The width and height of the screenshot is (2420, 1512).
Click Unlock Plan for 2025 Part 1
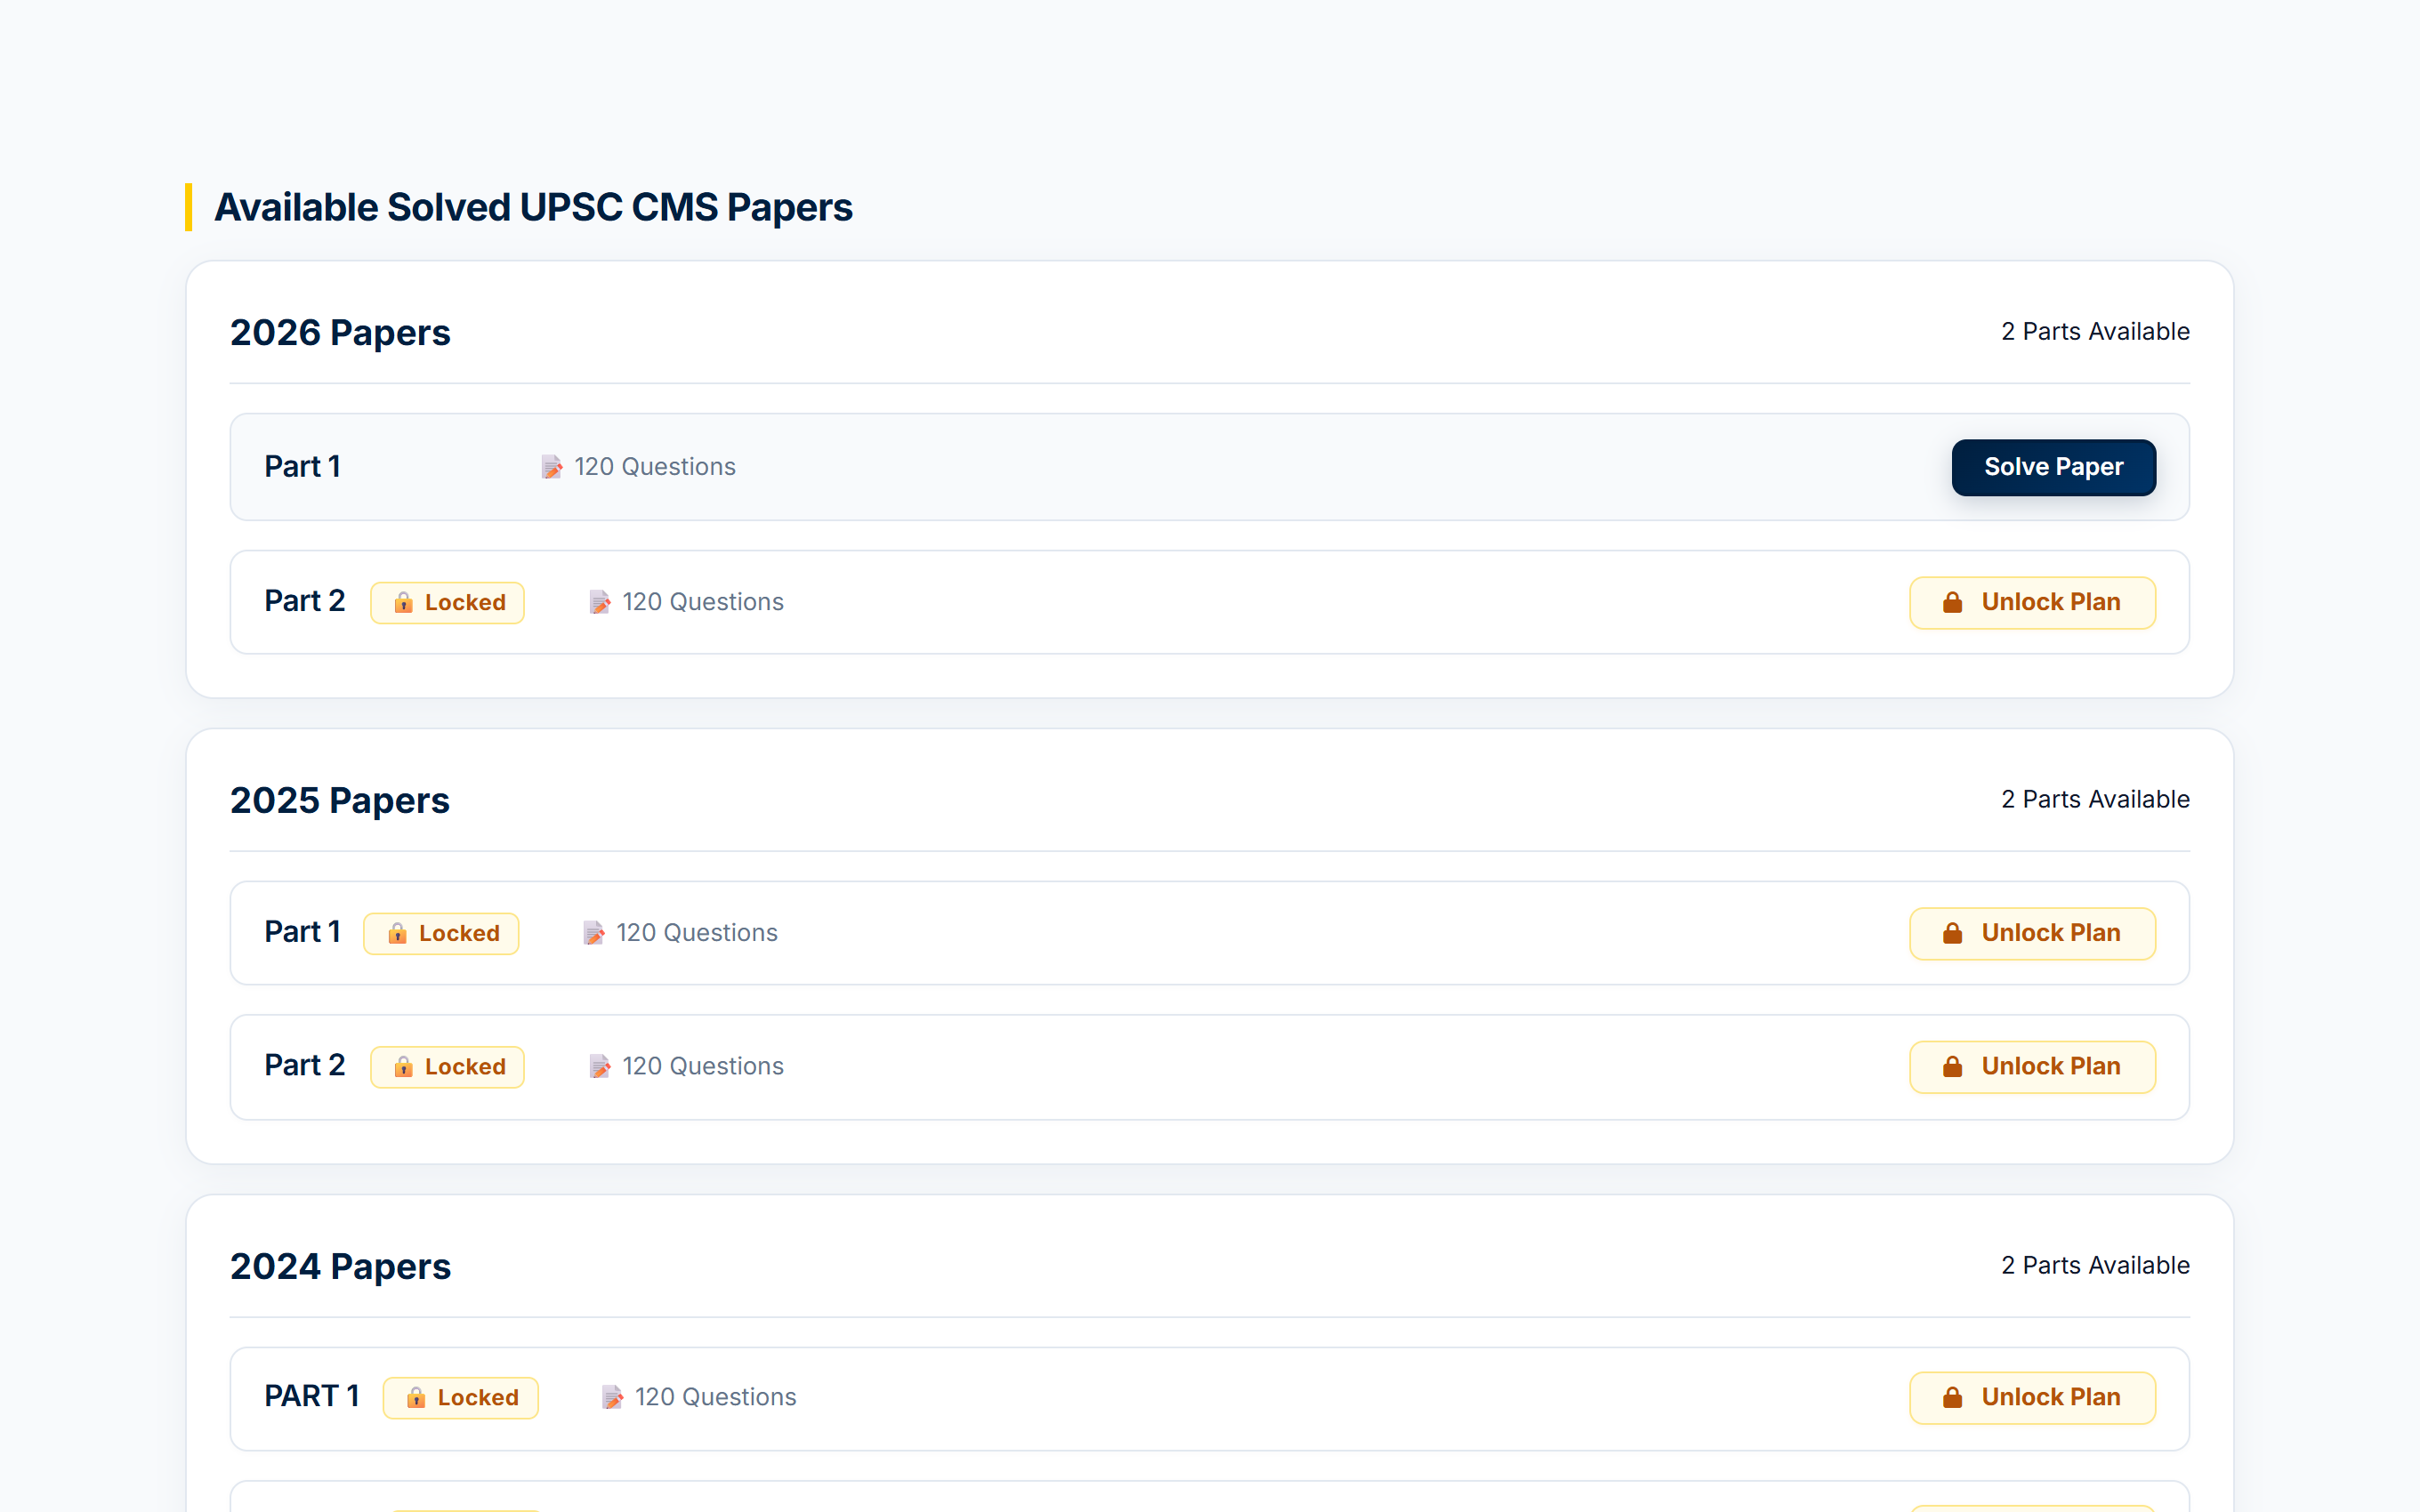2032,933
